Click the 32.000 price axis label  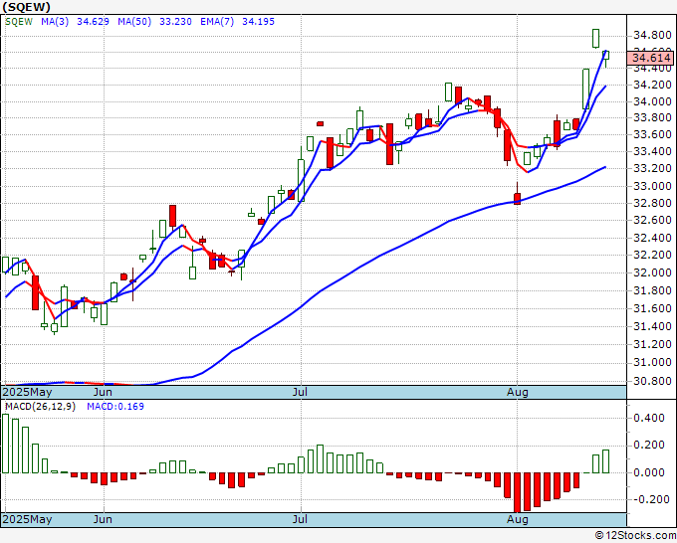652,272
